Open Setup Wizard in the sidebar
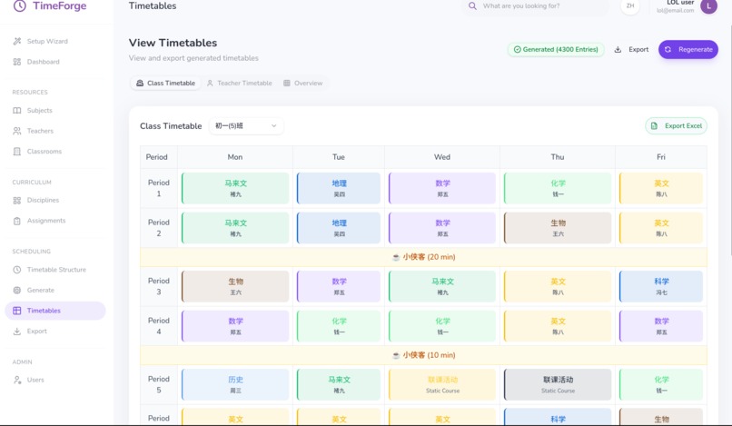Screen dimensions: 732x426 point(55,41)
